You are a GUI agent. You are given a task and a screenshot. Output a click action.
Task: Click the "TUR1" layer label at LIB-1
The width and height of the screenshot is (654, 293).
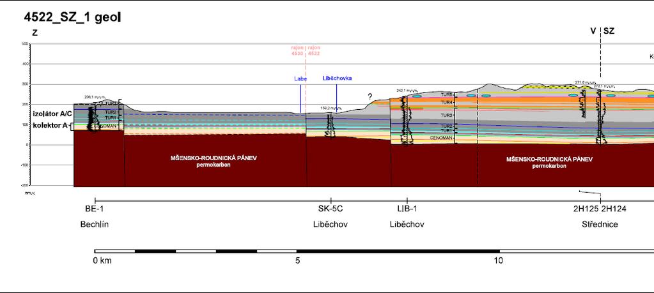pyautogui.click(x=446, y=131)
